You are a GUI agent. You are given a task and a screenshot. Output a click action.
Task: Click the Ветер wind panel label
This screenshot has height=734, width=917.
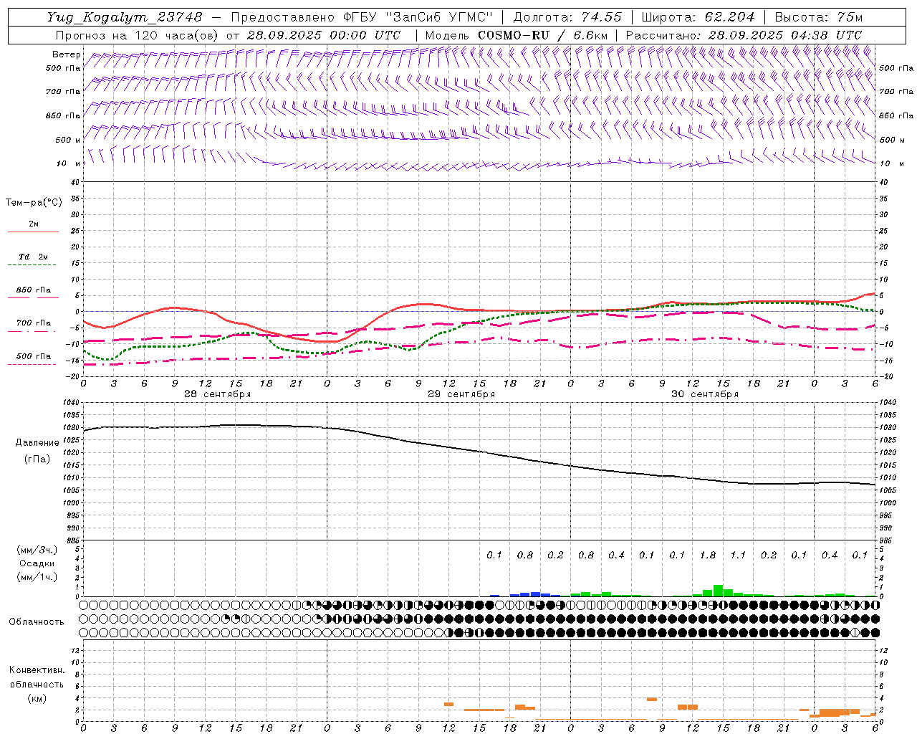coord(67,54)
